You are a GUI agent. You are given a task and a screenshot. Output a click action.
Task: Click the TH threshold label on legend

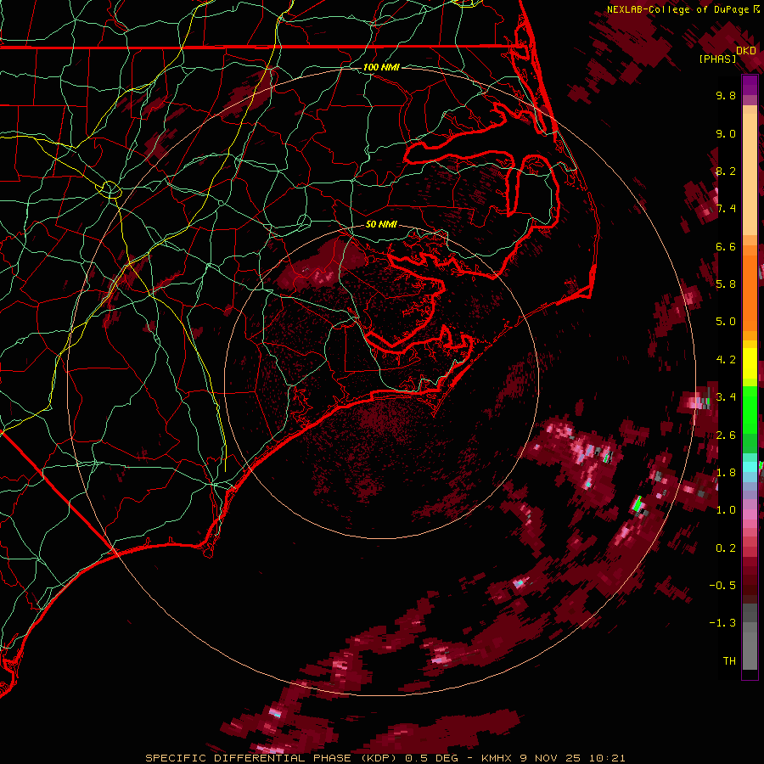[729, 661]
